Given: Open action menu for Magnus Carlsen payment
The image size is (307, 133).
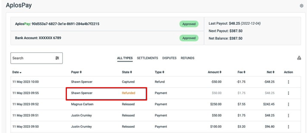Looking at the screenshot, I should click(288, 104).
